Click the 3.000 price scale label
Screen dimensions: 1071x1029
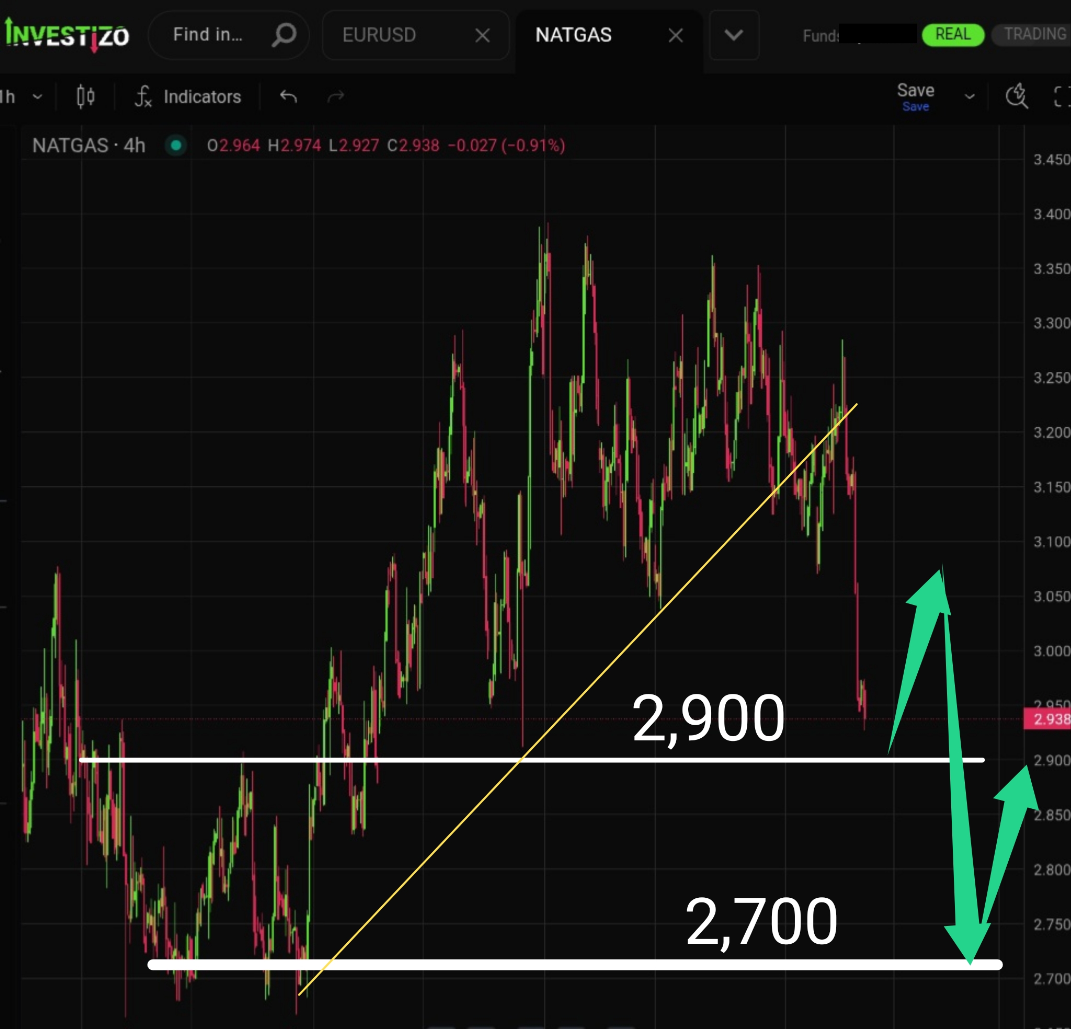click(x=1051, y=651)
